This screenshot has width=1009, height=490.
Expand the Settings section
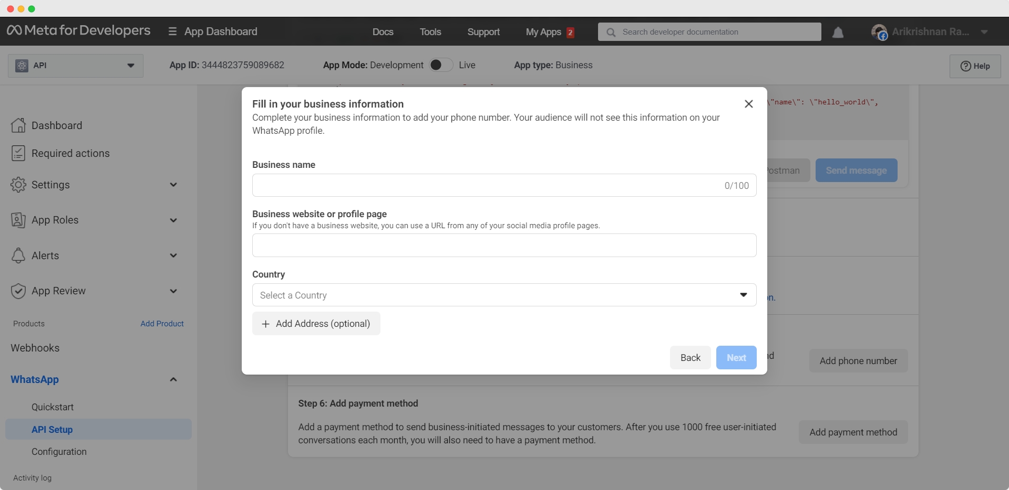173,185
